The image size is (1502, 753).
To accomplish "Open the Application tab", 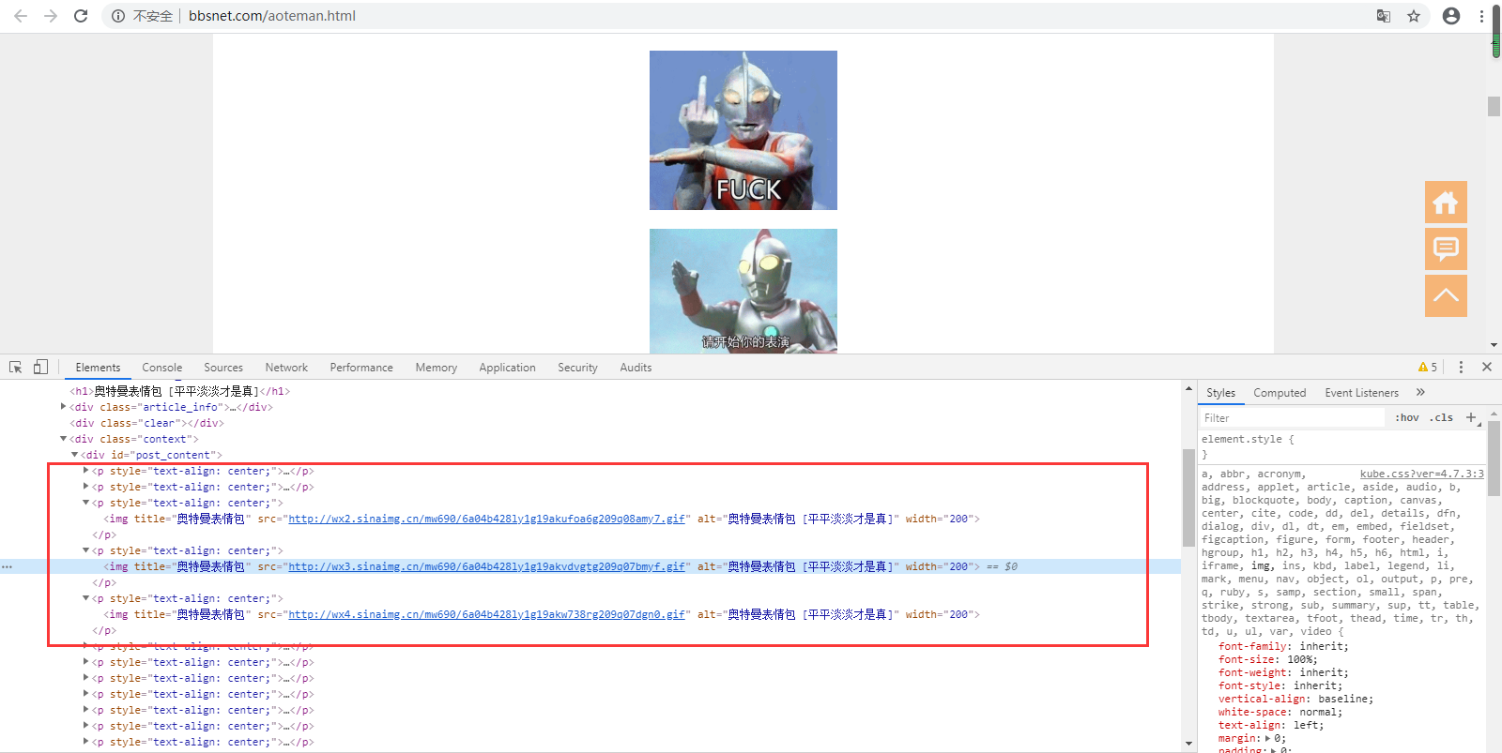I will pos(507,368).
